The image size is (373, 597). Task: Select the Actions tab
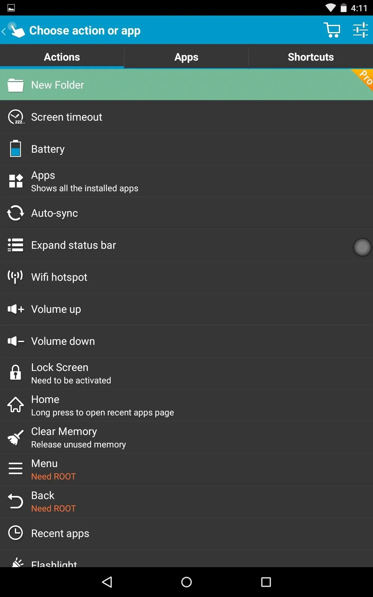point(62,57)
